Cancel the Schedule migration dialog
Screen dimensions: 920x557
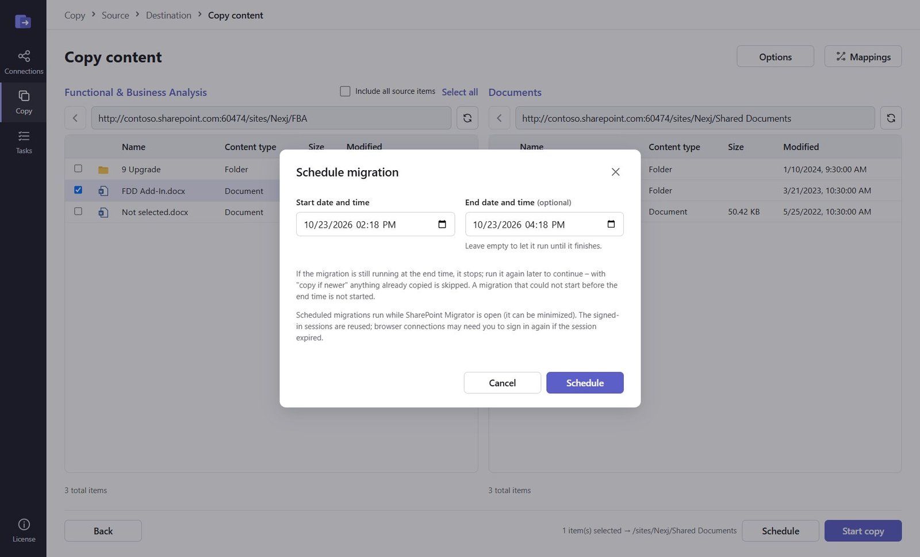(x=502, y=383)
